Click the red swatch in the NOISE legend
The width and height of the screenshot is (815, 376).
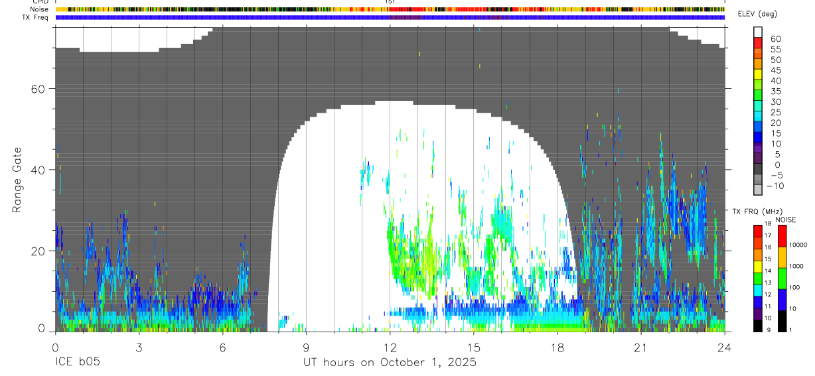tap(782, 236)
